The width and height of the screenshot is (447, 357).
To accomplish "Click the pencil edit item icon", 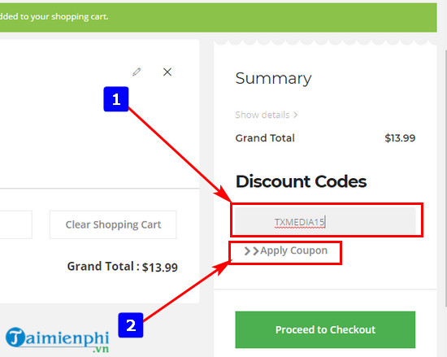I will click(137, 72).
